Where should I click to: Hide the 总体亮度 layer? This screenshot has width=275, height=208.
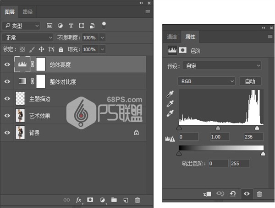point(7,65)
